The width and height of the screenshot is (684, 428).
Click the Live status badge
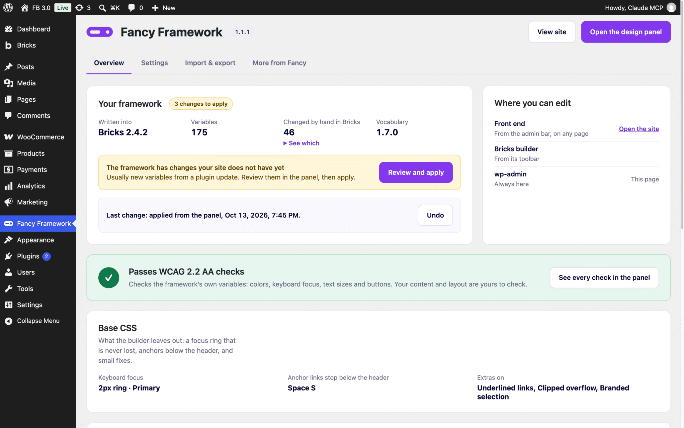(62, 8)
